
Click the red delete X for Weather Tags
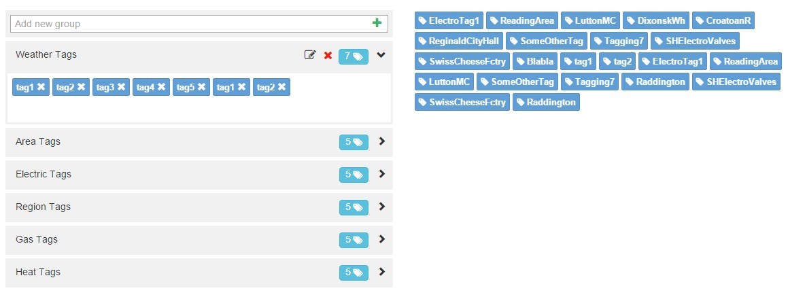328,55
